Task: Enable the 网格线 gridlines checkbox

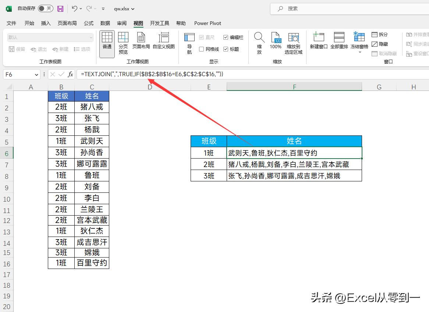Action: click(x=202, y=49)
